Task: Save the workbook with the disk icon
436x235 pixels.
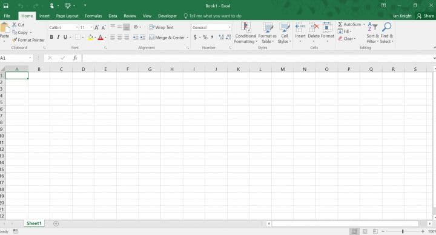Action: (5, 6)
